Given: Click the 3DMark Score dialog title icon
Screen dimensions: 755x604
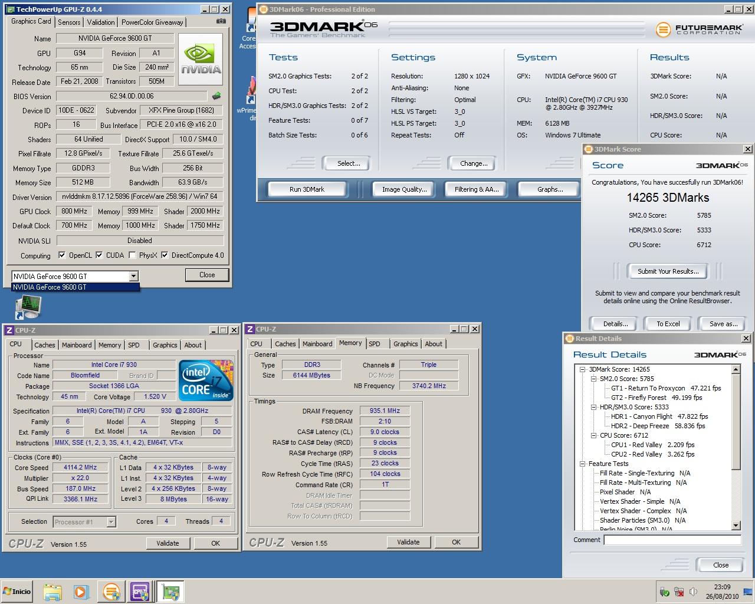Looking at the screenshot, I should [589, 149].
